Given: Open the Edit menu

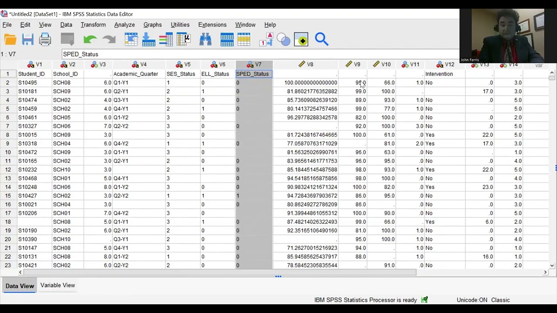Looking at the screenshot, I should 25,25.
